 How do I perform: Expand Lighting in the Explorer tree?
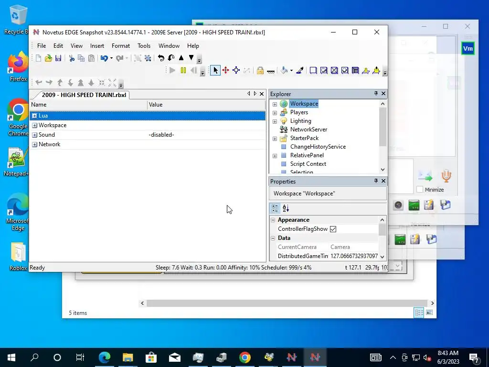(x=275, y=121)
